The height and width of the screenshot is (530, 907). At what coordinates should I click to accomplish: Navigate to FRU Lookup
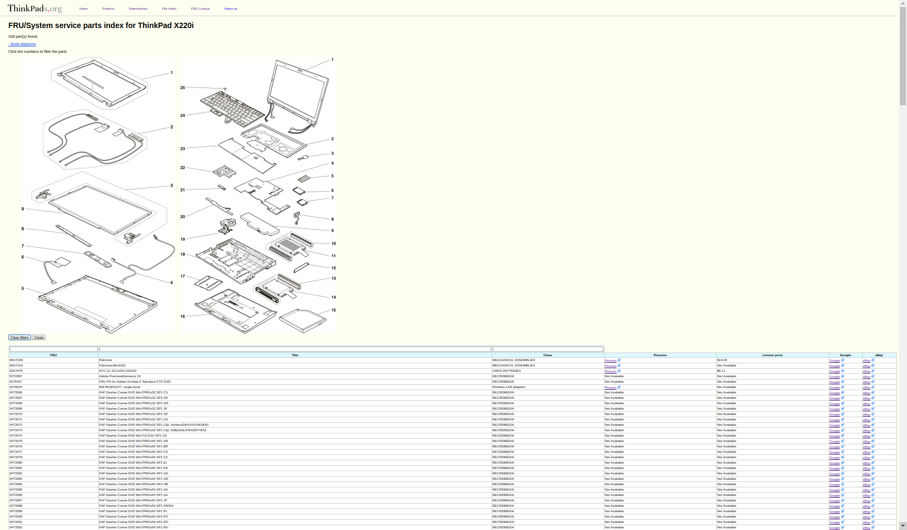tap(200, 9)
